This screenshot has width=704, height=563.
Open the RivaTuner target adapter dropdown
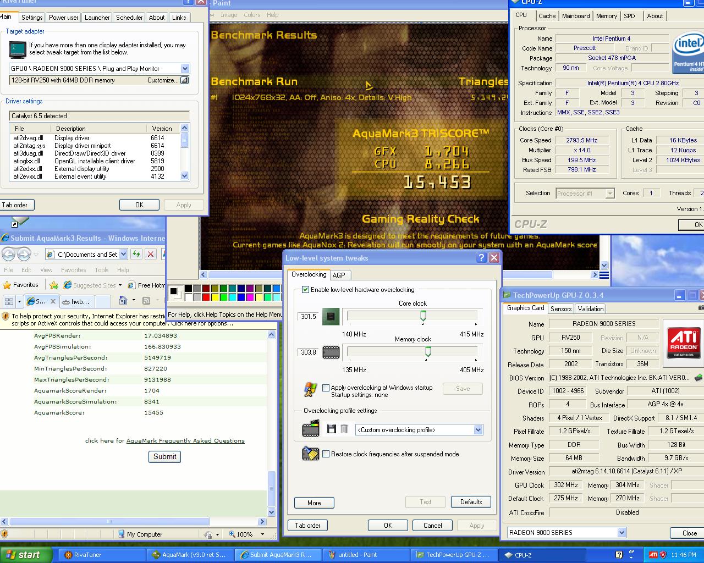tap(185, 69)
